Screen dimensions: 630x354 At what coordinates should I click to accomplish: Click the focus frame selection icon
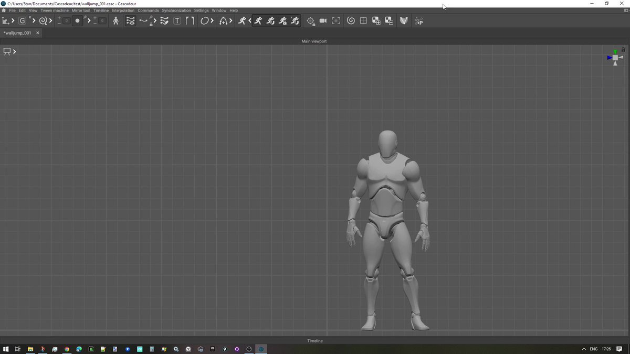point(336,21)
